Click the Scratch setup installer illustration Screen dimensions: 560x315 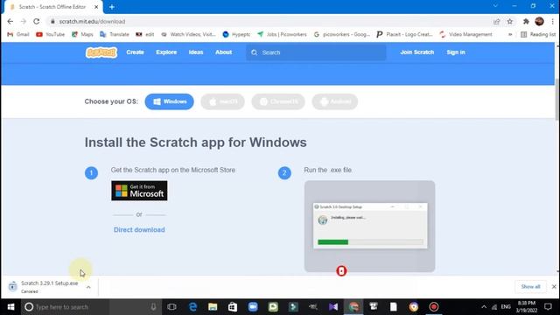369,226
